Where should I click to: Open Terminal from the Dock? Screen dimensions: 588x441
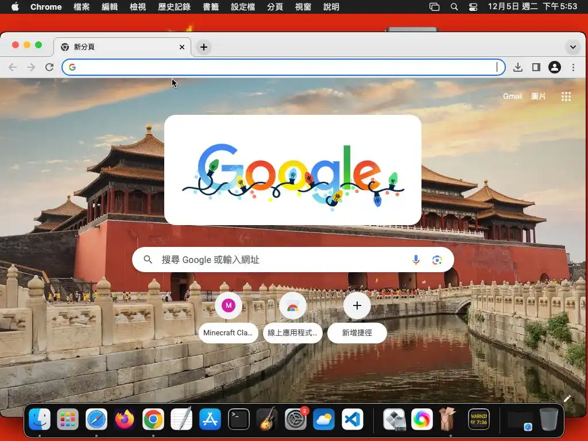tap(239, 419)
